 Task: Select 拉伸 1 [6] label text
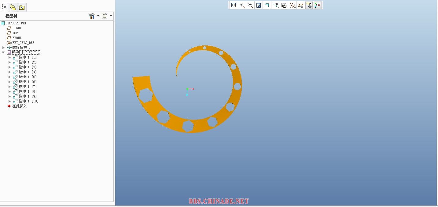click(x=28, y=82)
